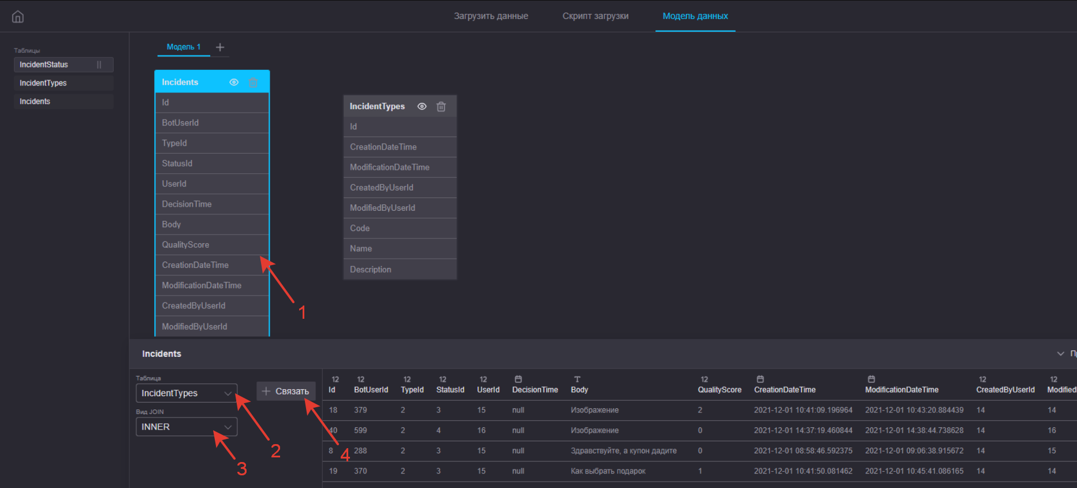1077x488 pixels.
Task: Click the calendar icon above ModificationDateTime column
Action: pos(871,379)
